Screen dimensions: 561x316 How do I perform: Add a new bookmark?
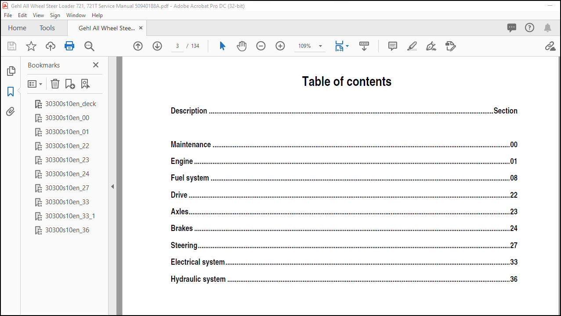pyautogui.click(x=70, y=84)
